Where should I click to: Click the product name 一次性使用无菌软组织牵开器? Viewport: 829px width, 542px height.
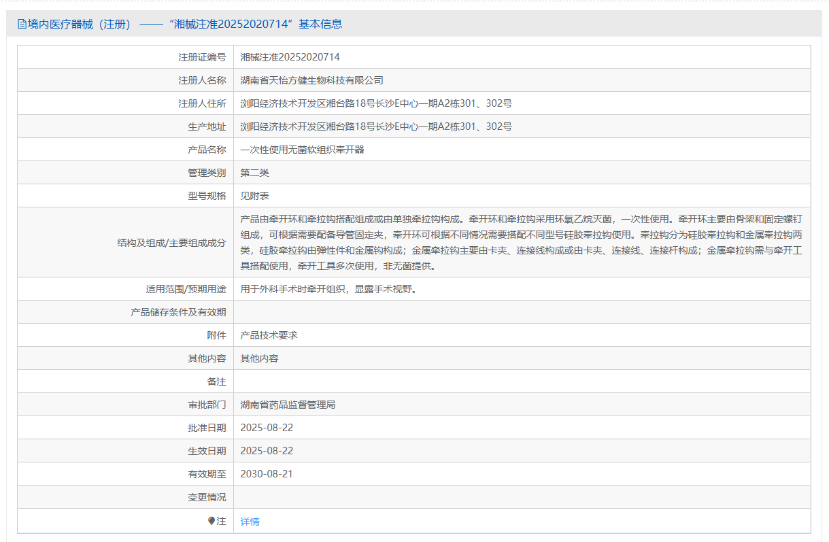pos(303,150)
